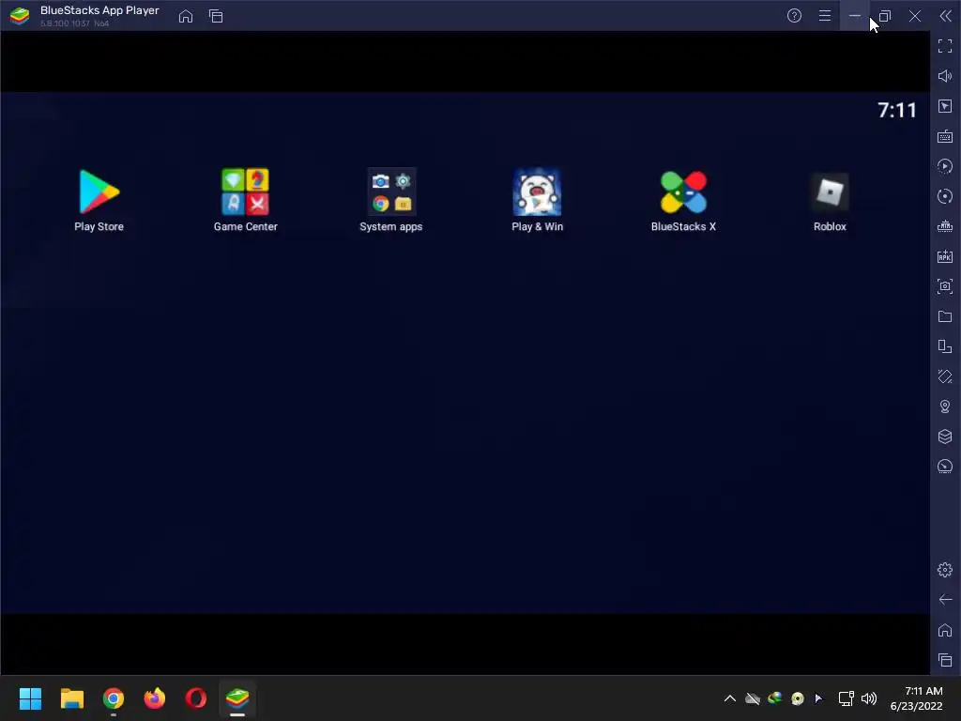Open taskbar clock and date
Viewport: 961px width, 721px height.
tap(916, 698)
